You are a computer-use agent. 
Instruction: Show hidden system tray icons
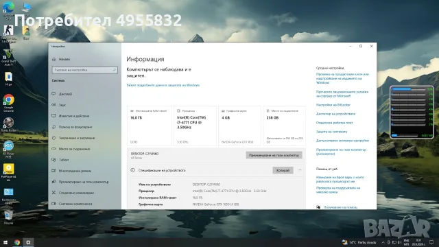click(x=383, y=242)
